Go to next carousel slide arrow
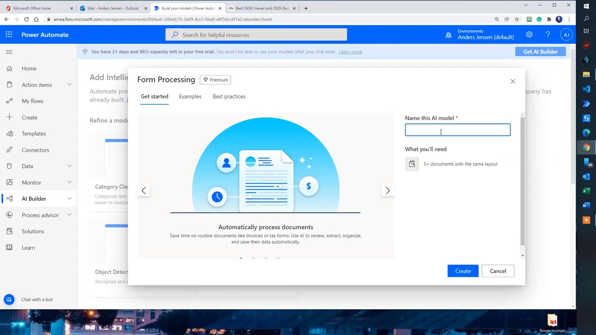This screenshot has height=335, width=596. pos(387,190)
